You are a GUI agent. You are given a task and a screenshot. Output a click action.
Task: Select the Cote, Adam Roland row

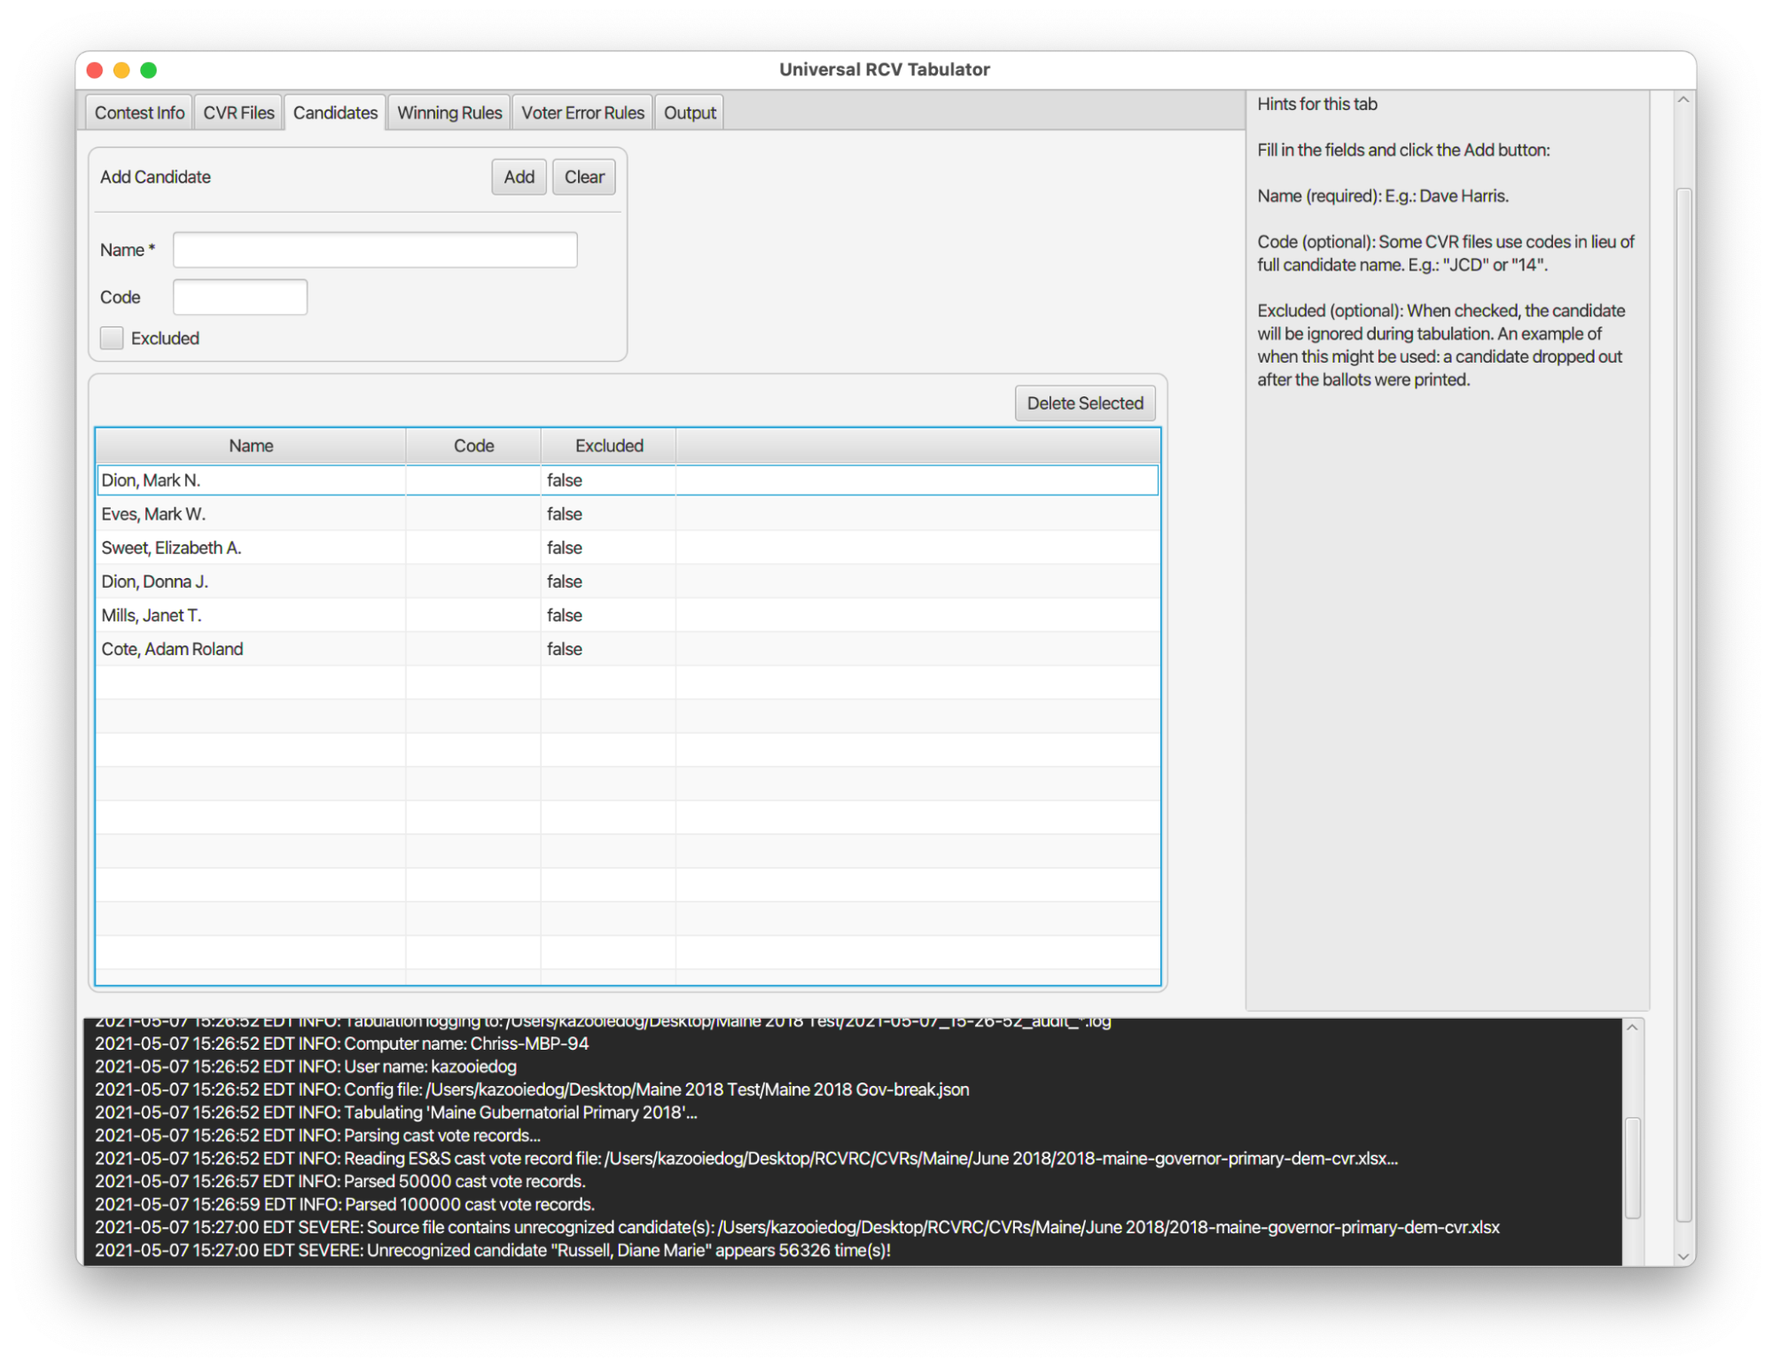point(628,649)
